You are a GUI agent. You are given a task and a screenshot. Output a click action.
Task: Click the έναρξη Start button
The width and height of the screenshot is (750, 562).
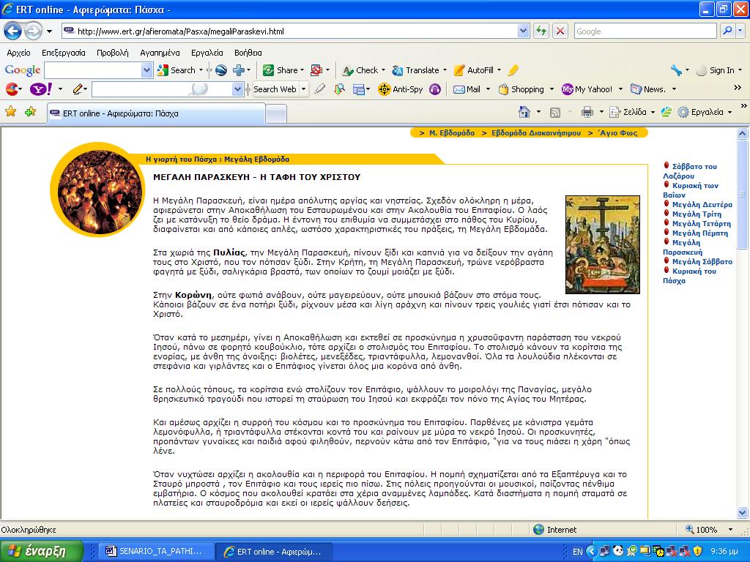point(42,551)
